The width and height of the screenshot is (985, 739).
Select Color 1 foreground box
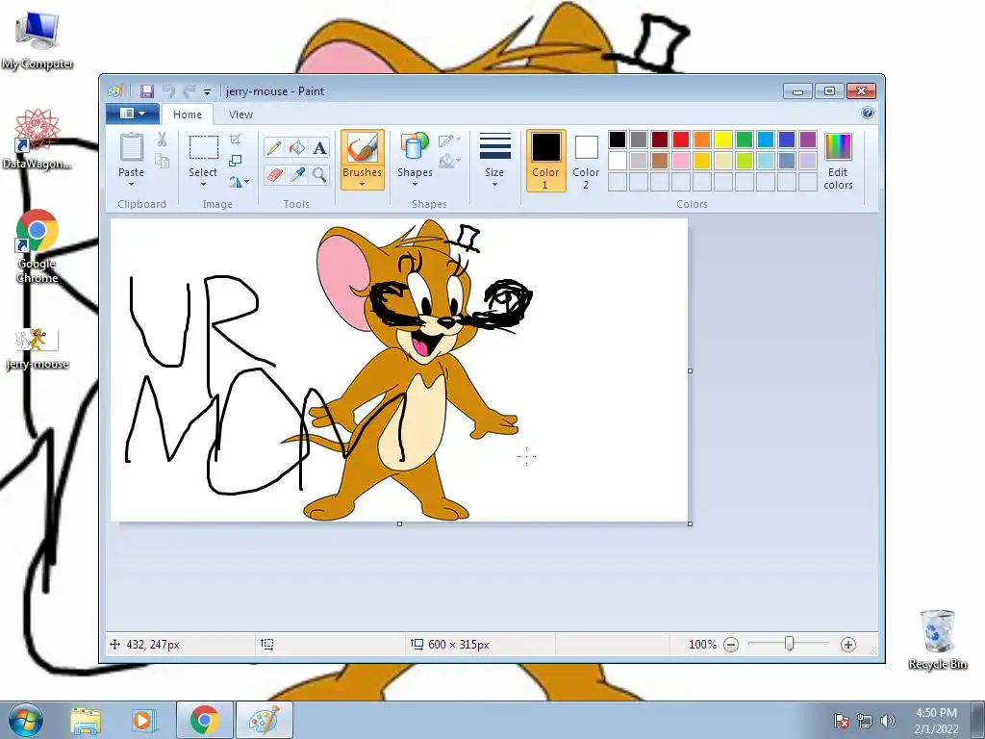[x=546, y=161]
